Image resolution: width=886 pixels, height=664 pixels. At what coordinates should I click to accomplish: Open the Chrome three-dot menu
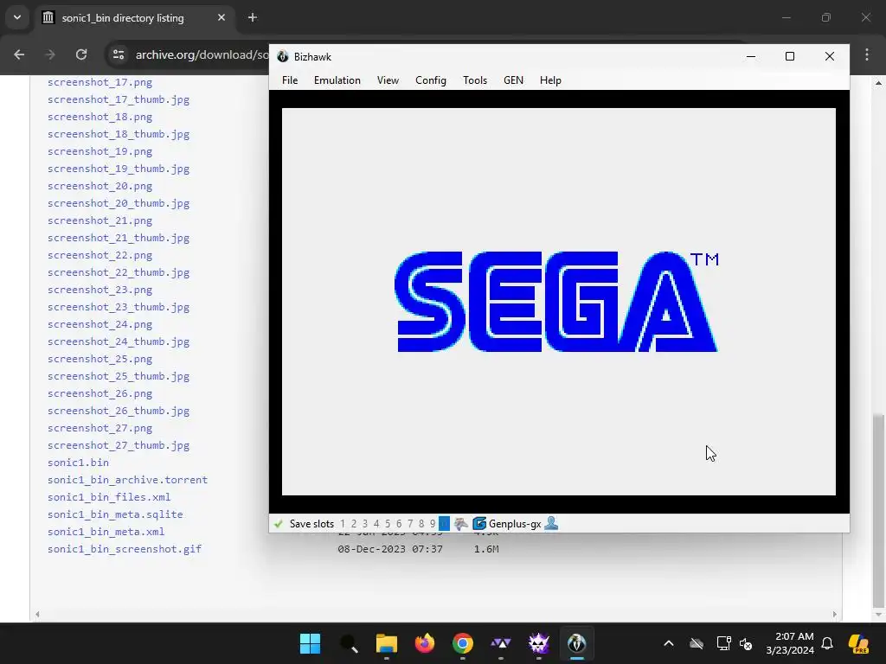tap(867, 54)
